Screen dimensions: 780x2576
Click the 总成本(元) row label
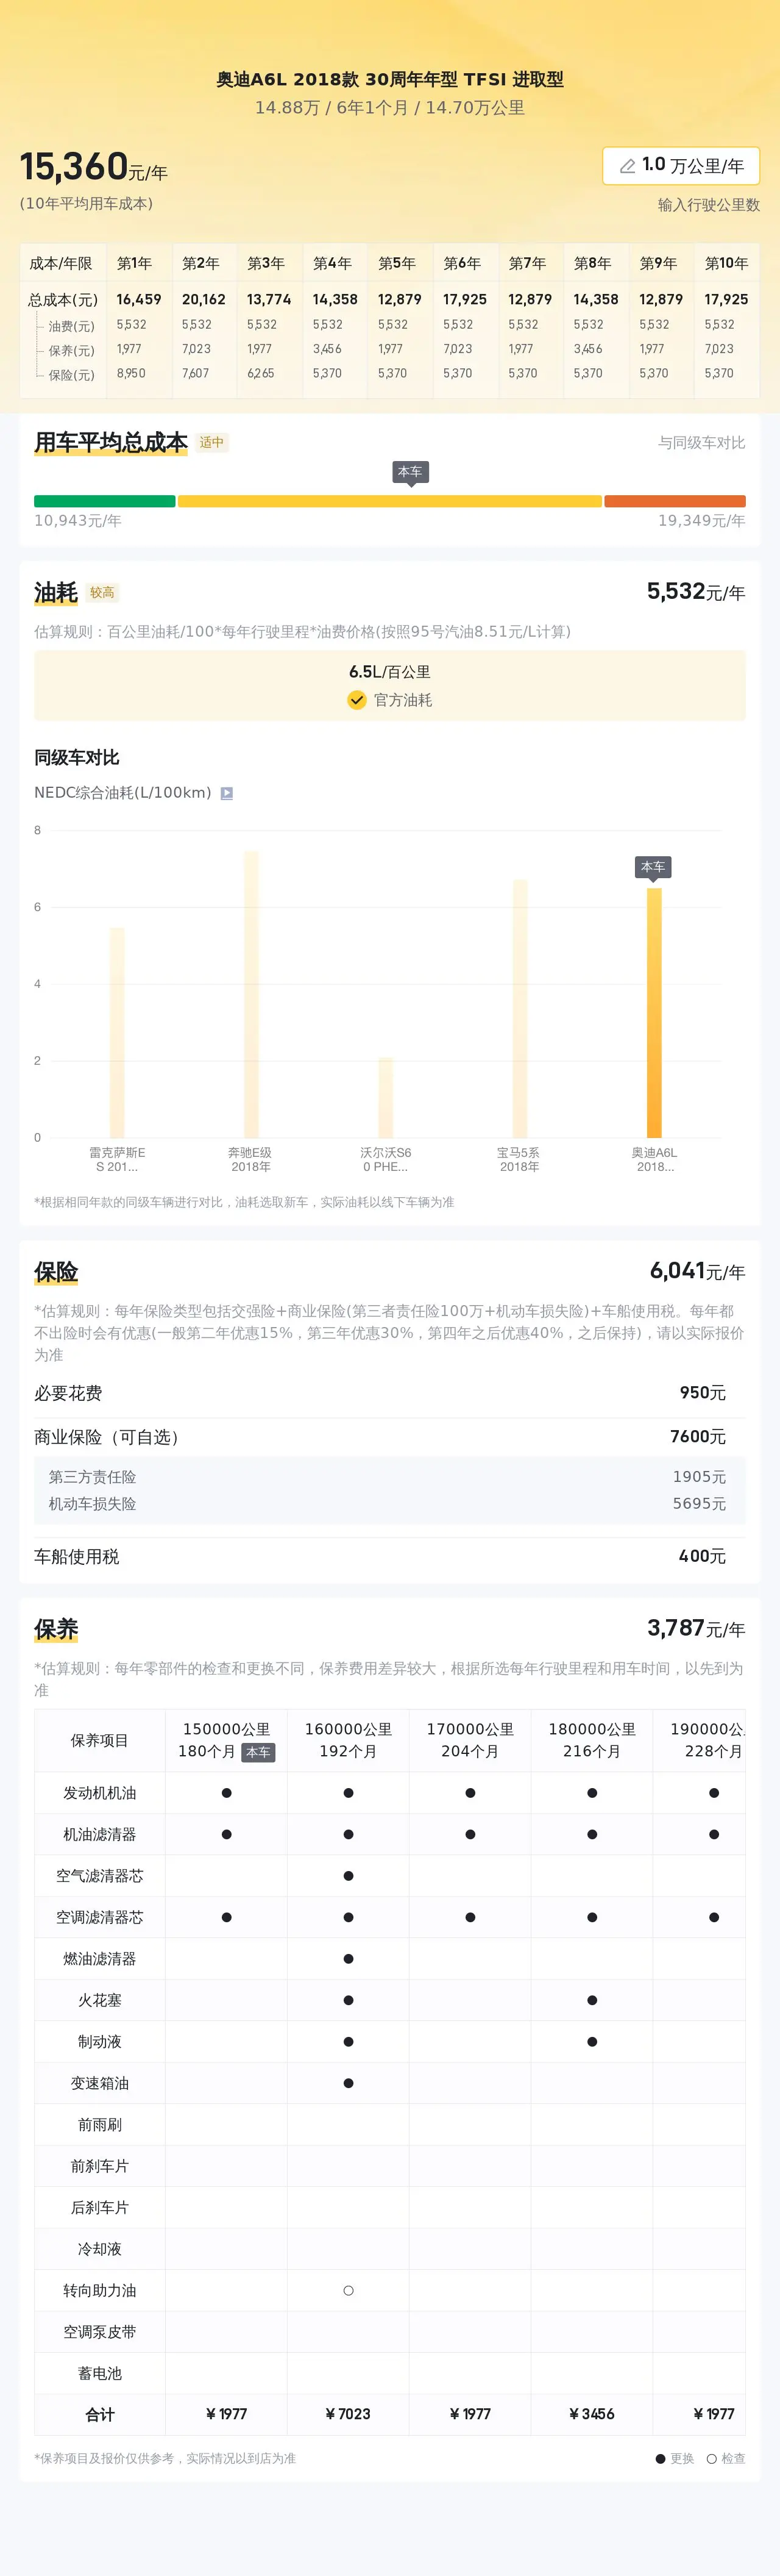(63, 300)
